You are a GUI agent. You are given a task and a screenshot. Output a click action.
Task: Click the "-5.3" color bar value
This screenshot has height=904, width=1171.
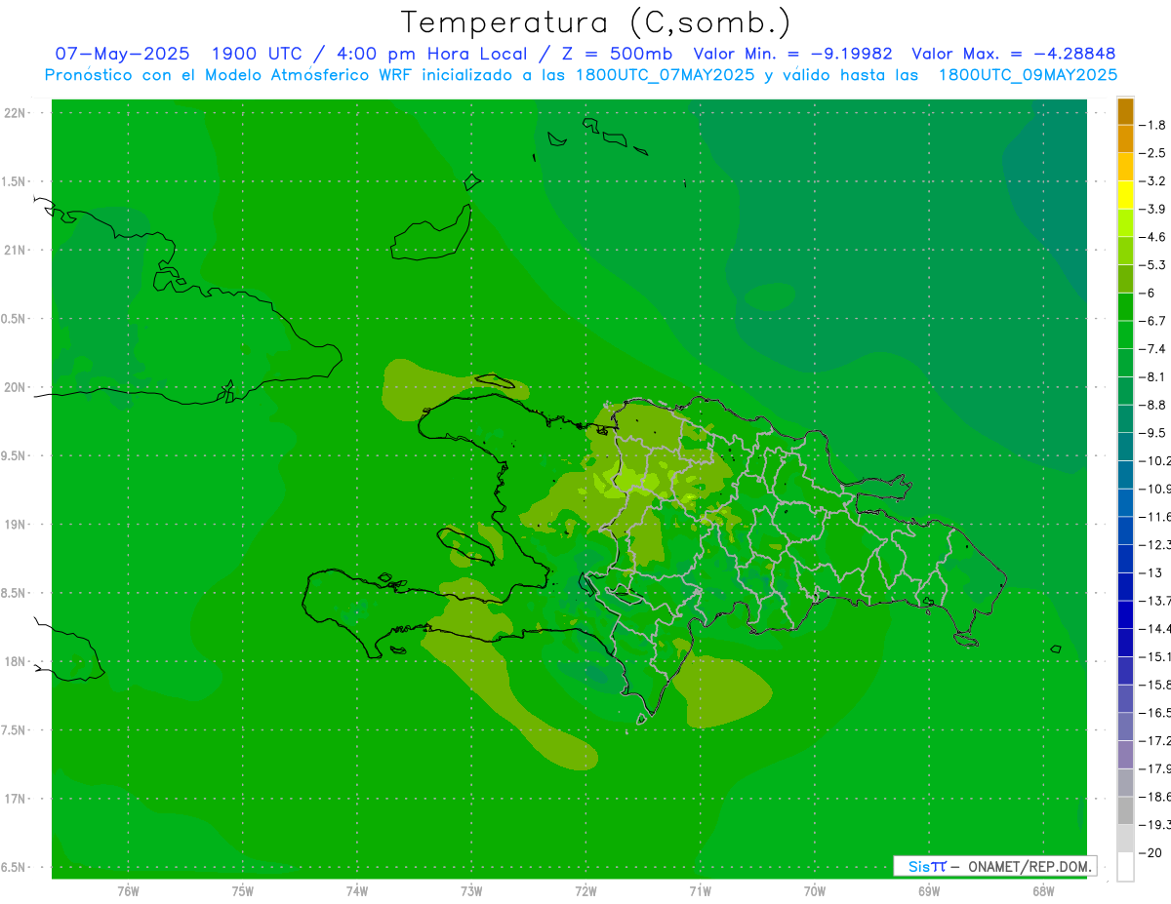(1152, 264)
